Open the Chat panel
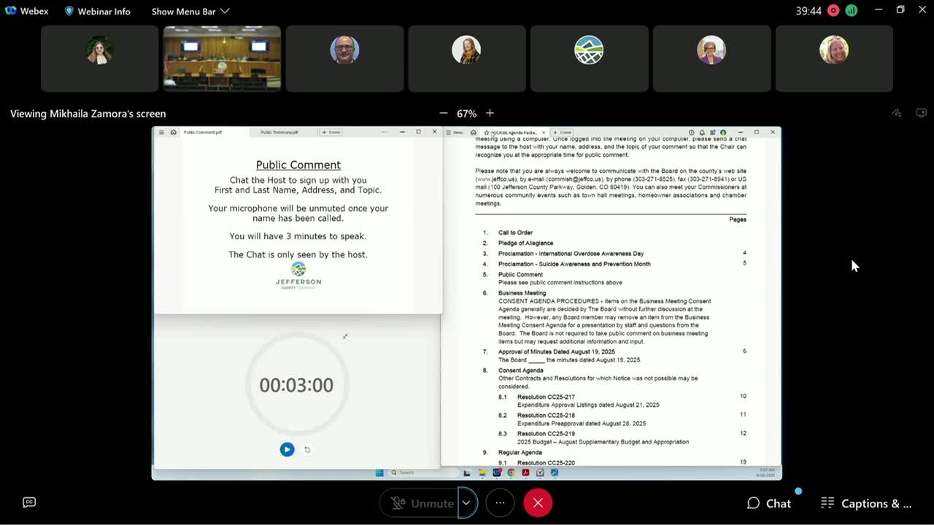Viewport: 934px width, 525px height. coord(769,503)
